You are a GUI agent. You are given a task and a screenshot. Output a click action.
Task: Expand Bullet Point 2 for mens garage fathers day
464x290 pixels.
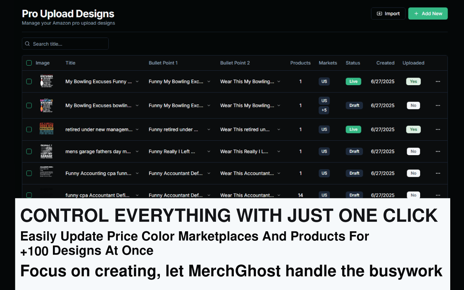278,152
